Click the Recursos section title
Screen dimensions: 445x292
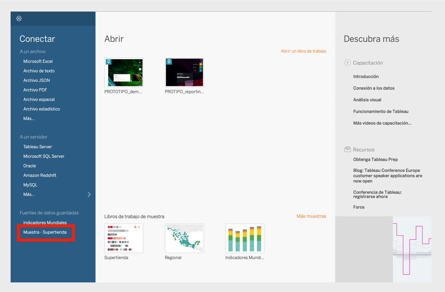(x=363, y=150)
